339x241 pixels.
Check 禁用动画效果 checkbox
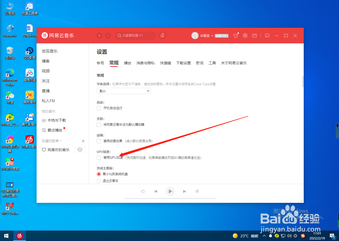coord(99,141)
